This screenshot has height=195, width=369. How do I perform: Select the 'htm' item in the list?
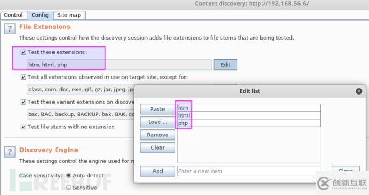click(x=249, y=108)
